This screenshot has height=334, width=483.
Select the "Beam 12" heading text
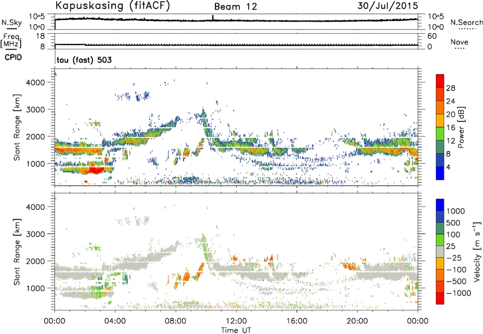click(x=235, y=7)
